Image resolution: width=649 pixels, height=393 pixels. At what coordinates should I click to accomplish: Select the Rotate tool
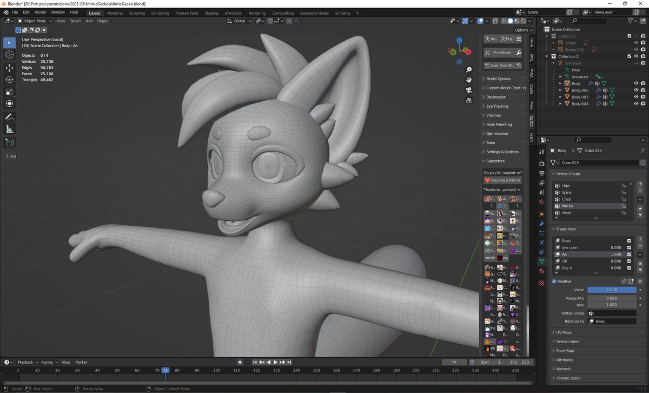(10, 80)
